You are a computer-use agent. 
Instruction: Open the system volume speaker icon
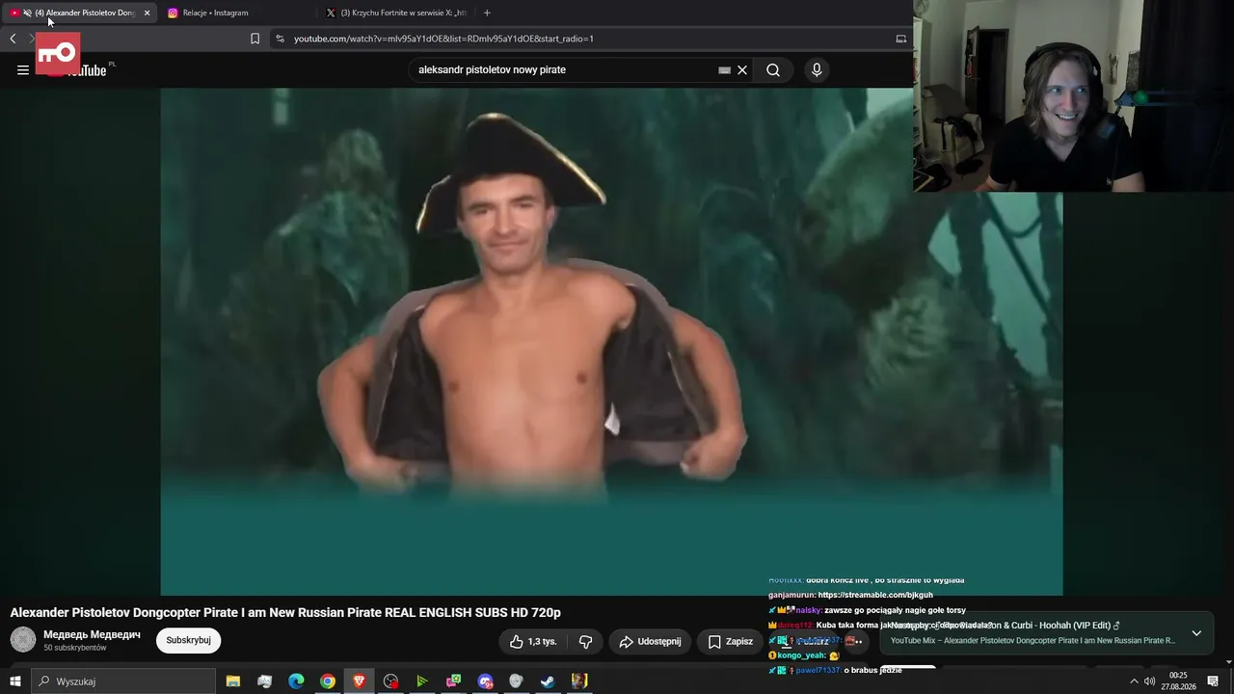(x=1149, y=681)
